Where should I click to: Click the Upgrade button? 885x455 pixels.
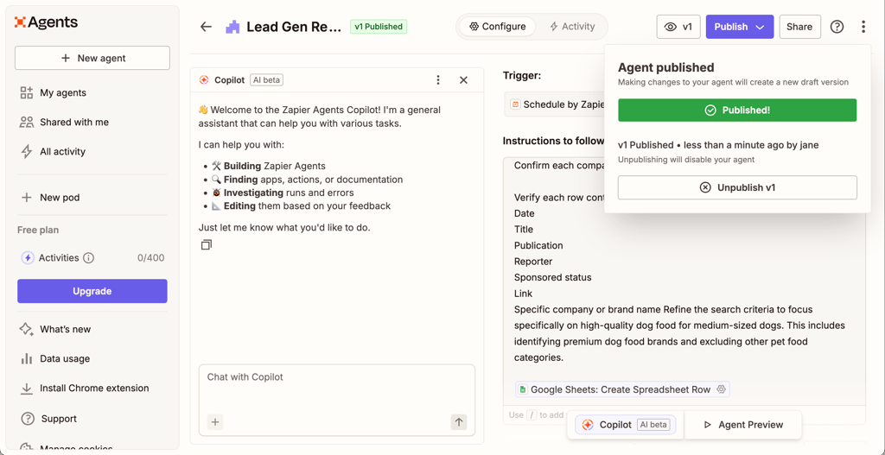tap(92, 291)
